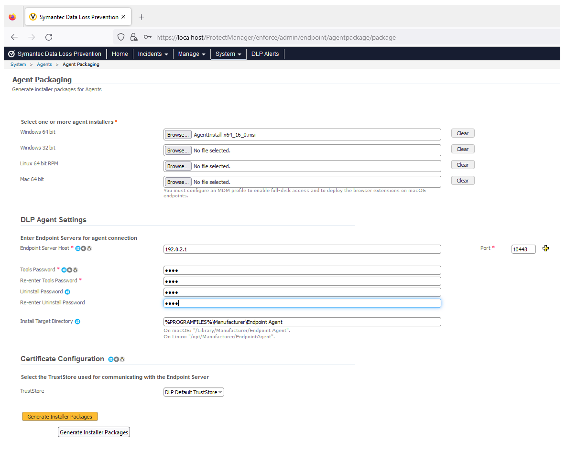Click the Linux 64 bit RPM label
The height and width of the screenshot is (452, 577).
pos(39,163)
